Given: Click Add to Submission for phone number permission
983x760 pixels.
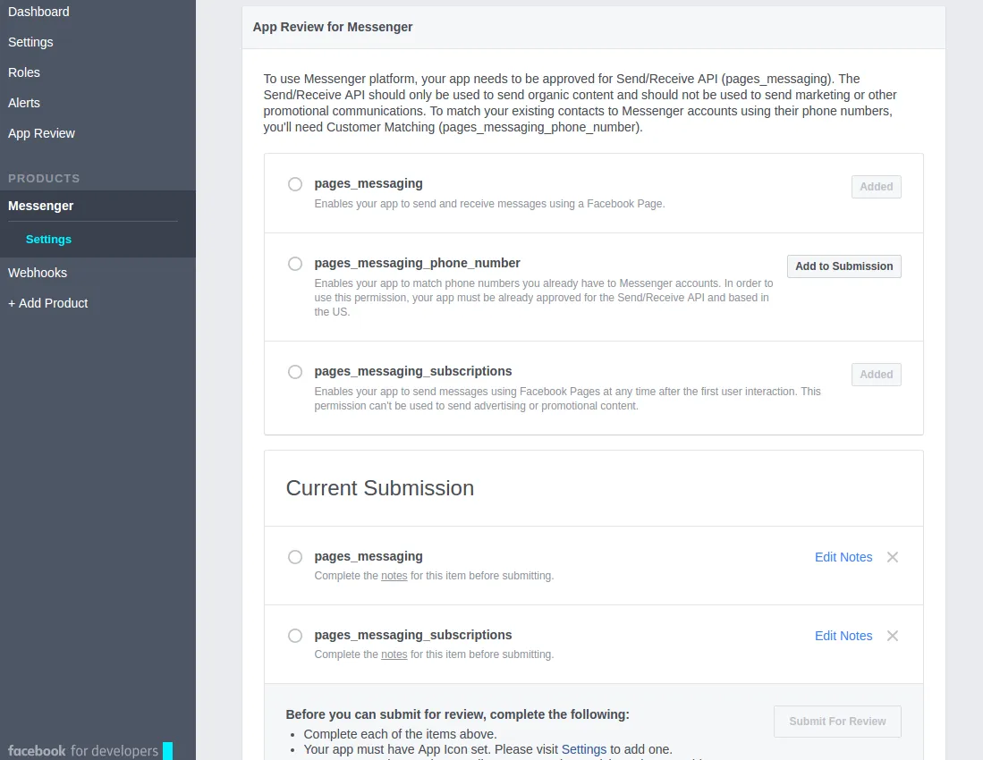Looking at the screenshot, I should 843,266.
